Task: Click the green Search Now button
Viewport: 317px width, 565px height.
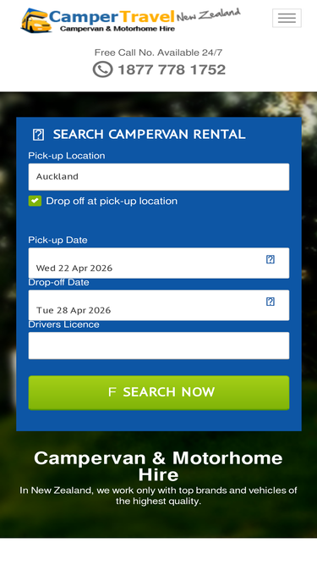Action: [159, 393]
